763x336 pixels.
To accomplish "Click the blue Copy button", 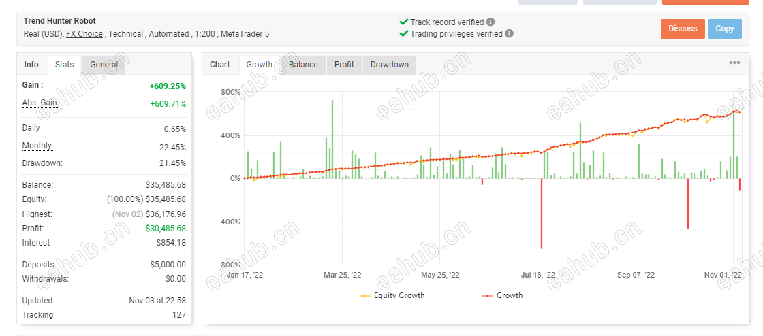I will pyautogui.click(x=725, y=29).
